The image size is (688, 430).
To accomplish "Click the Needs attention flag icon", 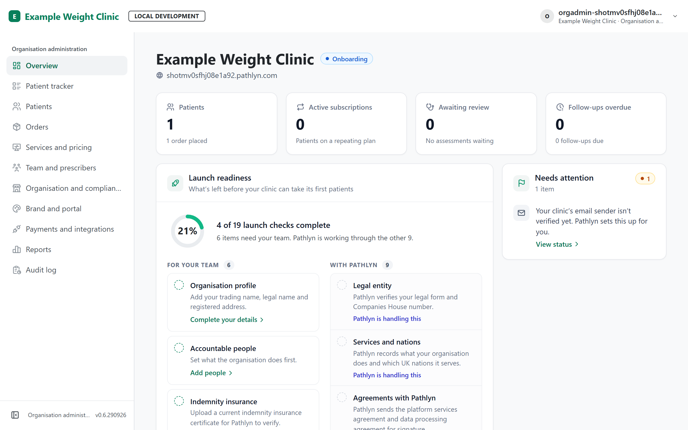I will point(521,183).
